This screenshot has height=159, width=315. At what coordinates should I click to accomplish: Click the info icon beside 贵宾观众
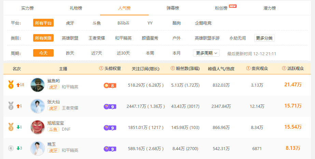(x=248, y=68)
